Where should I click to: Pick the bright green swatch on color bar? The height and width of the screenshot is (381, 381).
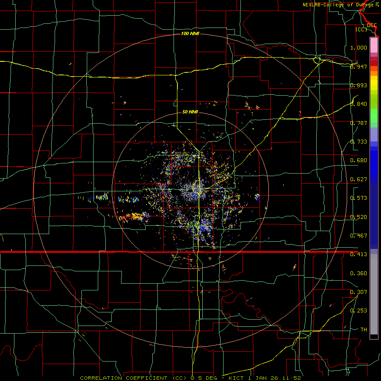coord(374,116)
